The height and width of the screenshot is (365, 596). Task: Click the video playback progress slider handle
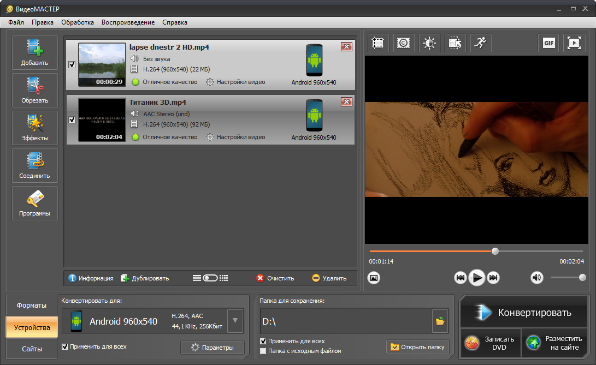[495, 251]
